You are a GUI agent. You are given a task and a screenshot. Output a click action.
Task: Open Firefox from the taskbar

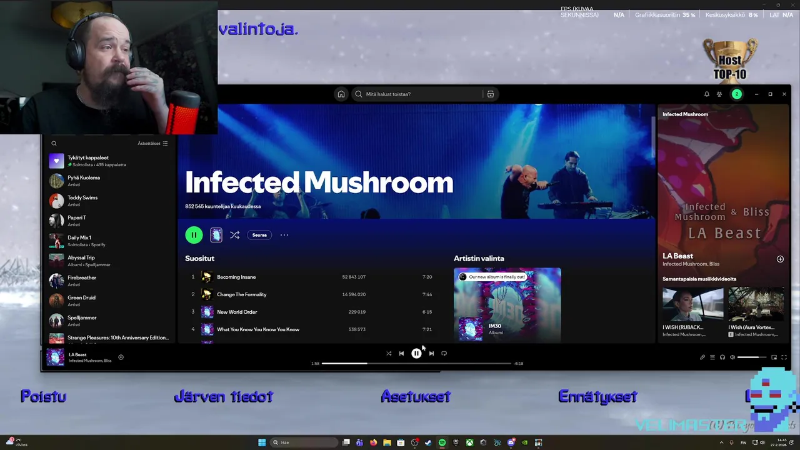coord(373,442)
